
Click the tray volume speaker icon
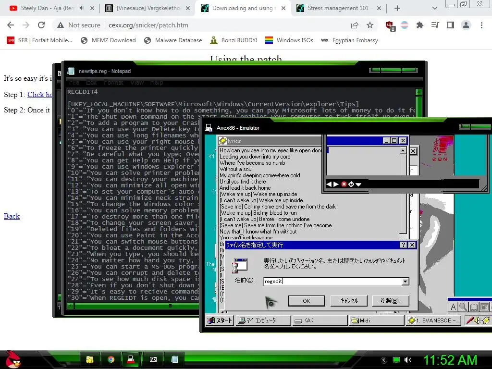tap(407, 360)
